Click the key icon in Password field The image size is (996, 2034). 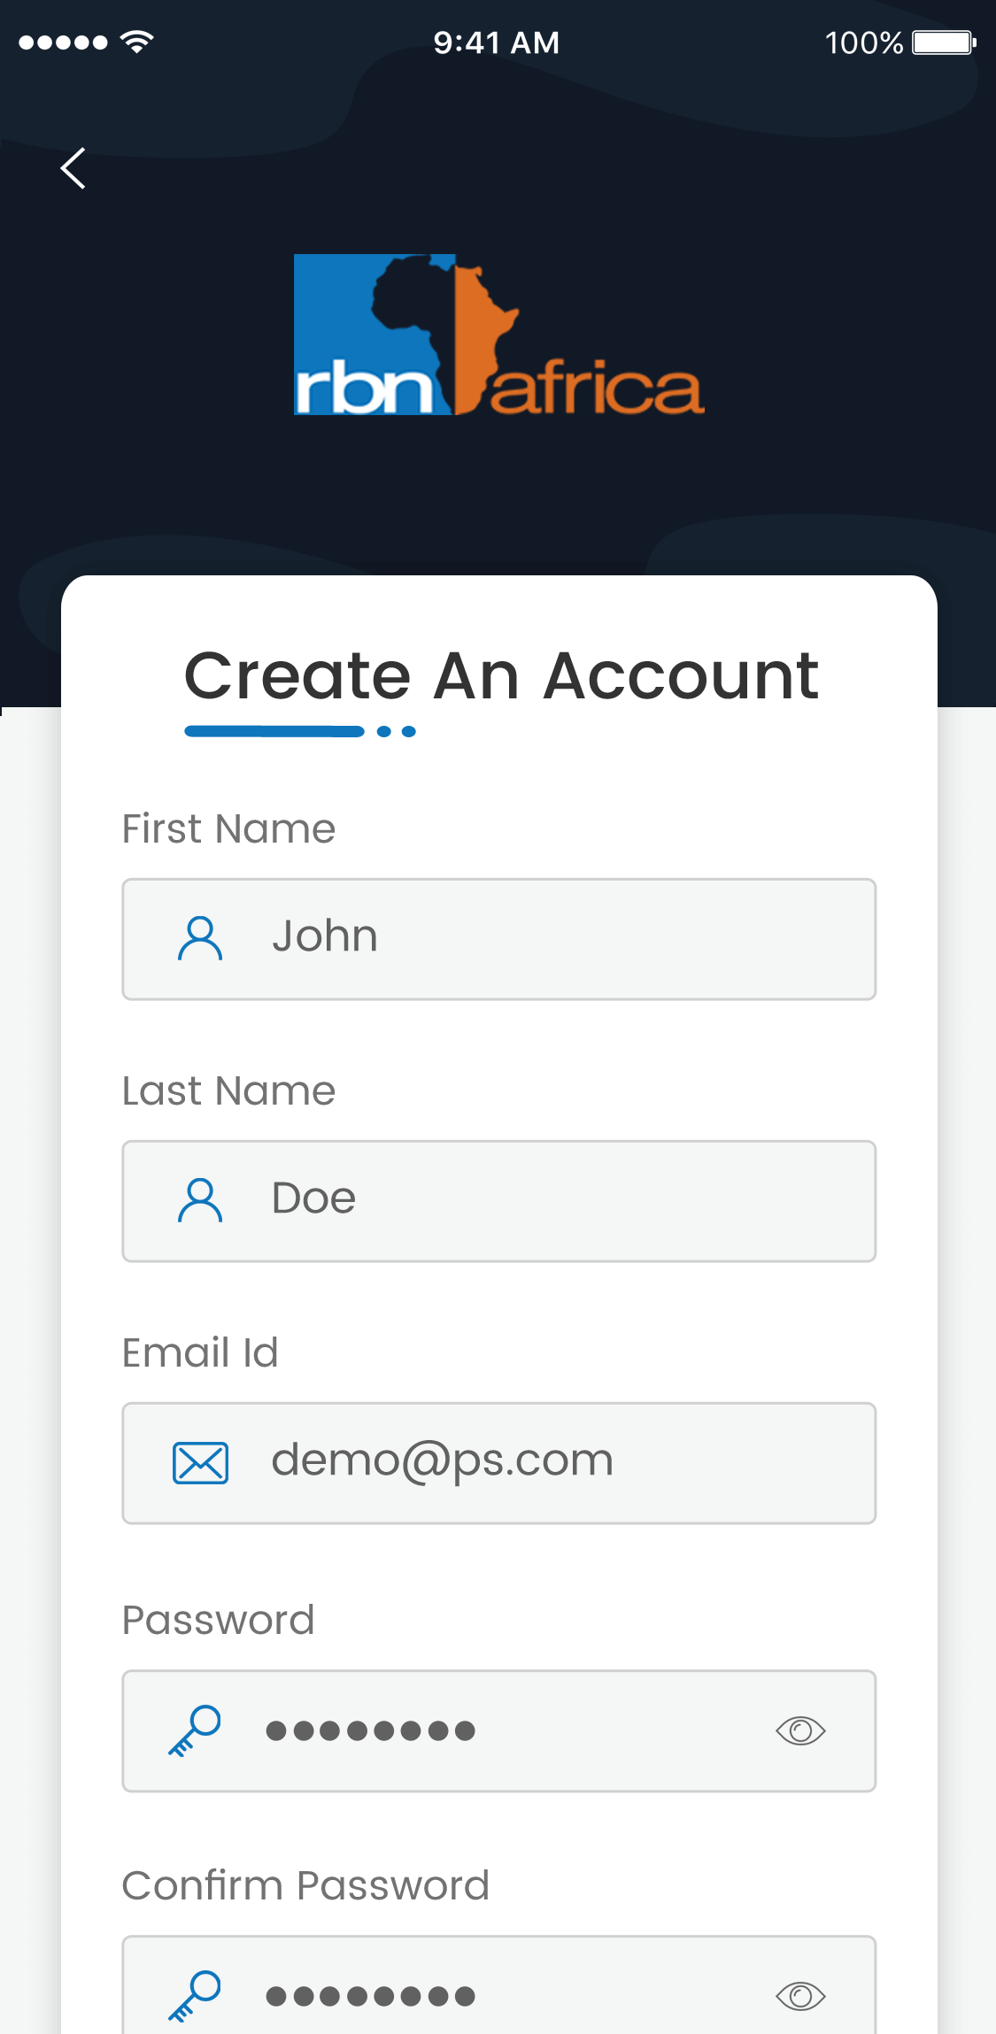coord(195,1730)
